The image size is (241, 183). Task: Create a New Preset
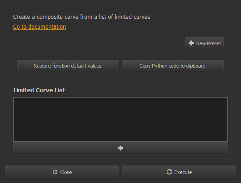pos(204,43)
